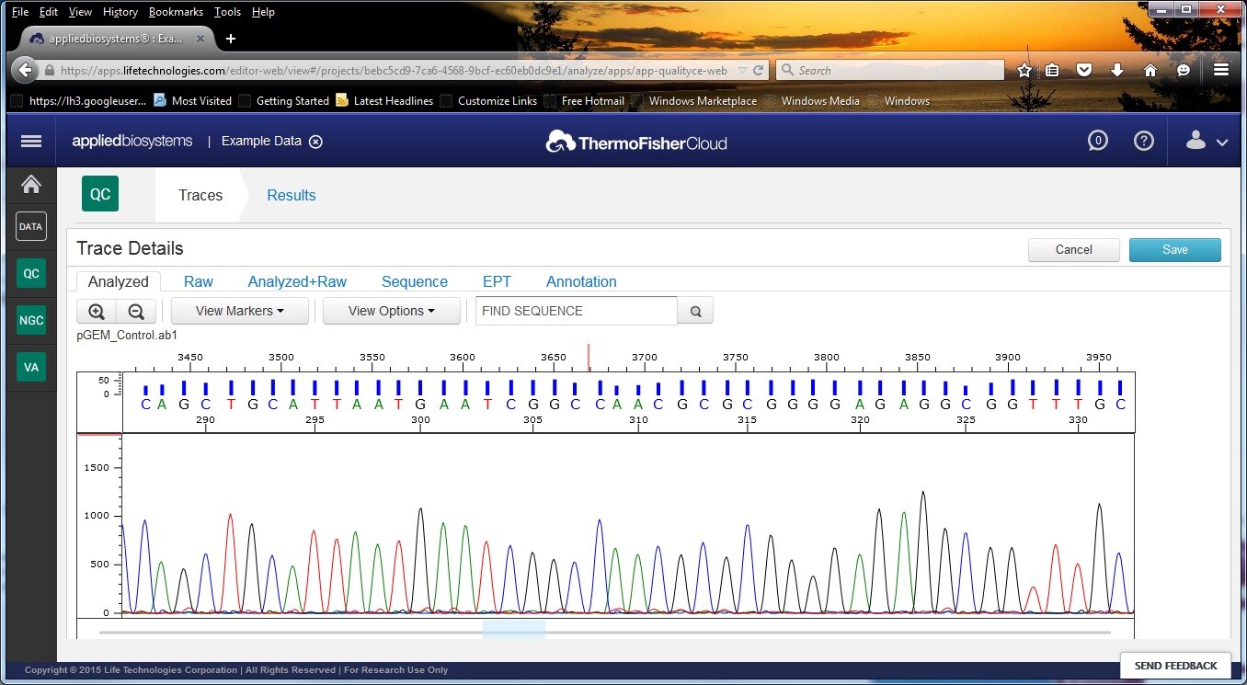1247x685 pixels.
Task: Open the VA app in sidebar
Action: coord(31,367)
